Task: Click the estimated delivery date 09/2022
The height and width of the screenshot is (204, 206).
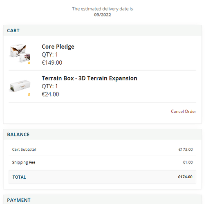Action: [x=103, y=15]
